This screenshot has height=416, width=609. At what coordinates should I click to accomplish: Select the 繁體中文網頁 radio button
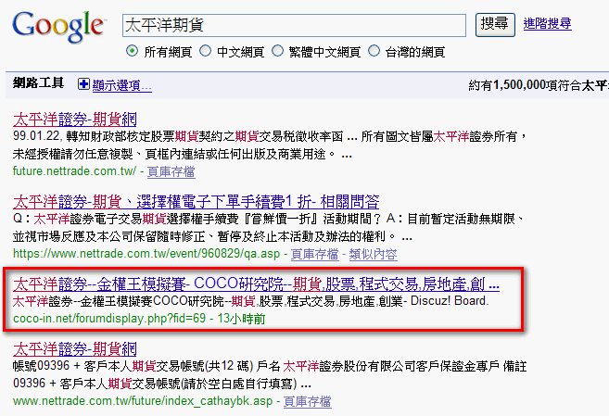click(277, 51)
